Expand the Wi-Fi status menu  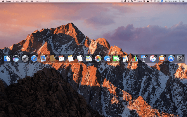[x=151, y=1]
